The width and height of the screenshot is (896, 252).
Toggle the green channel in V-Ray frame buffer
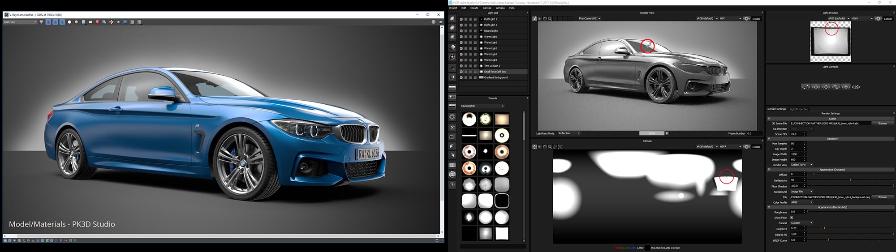point(55,22)
